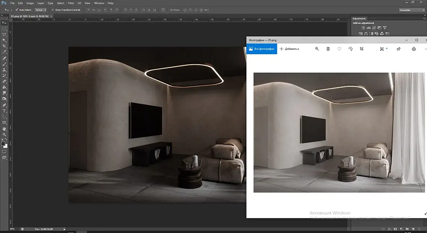Pick the Horizontal Type tool
The width and height of the screenshot is (427, 233).
[4, 111]
